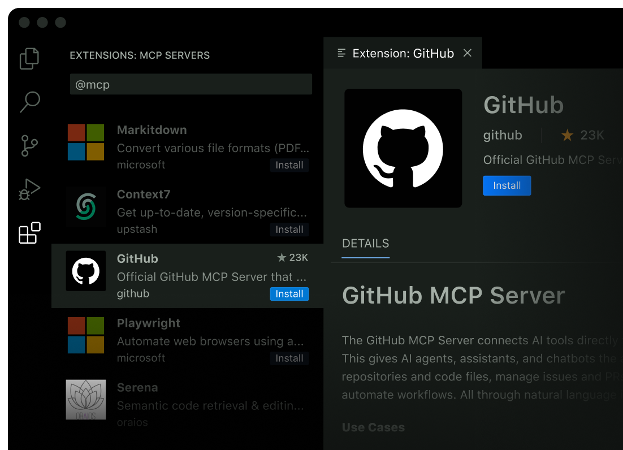The image size is (623, 450).
Task: Click the star icon in GitHub row
Action: point(282,258)
